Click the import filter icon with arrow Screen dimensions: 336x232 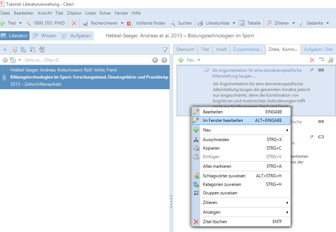point(42,50)
